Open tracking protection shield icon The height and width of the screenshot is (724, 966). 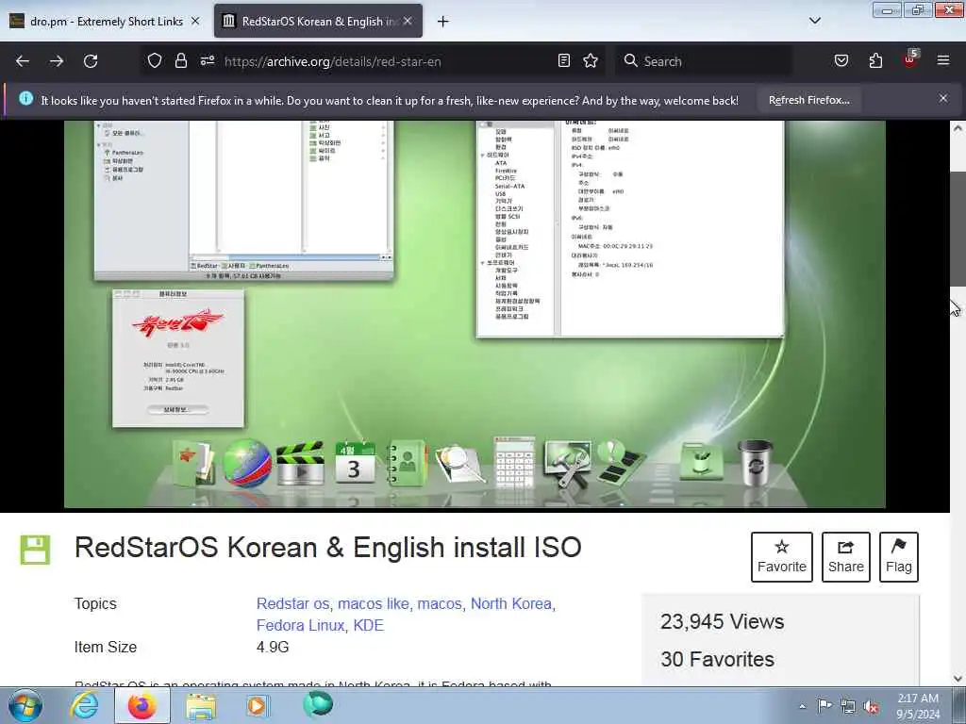coord(155,60)
